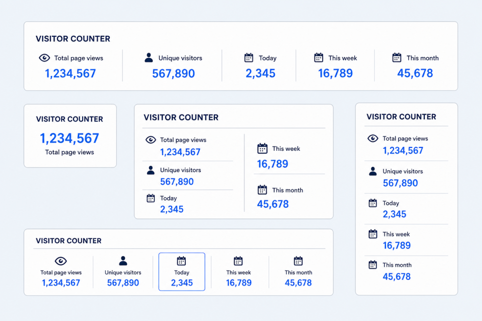The image size is (482, 321).
Task: Click calendar icon beside This week in middle widget
Action: [x=262, y=148]
